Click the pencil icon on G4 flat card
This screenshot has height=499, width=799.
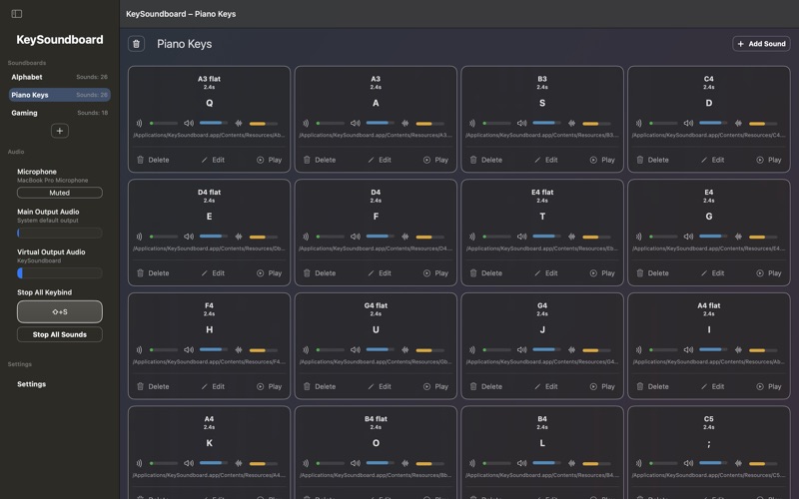371,387
